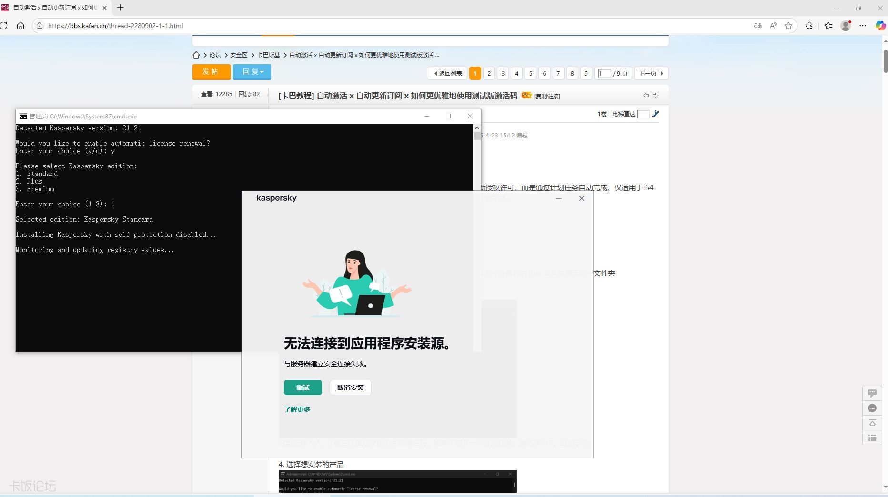888x497 pixels.
Task: Click the elevator jump pin icon
Action: 656,114
